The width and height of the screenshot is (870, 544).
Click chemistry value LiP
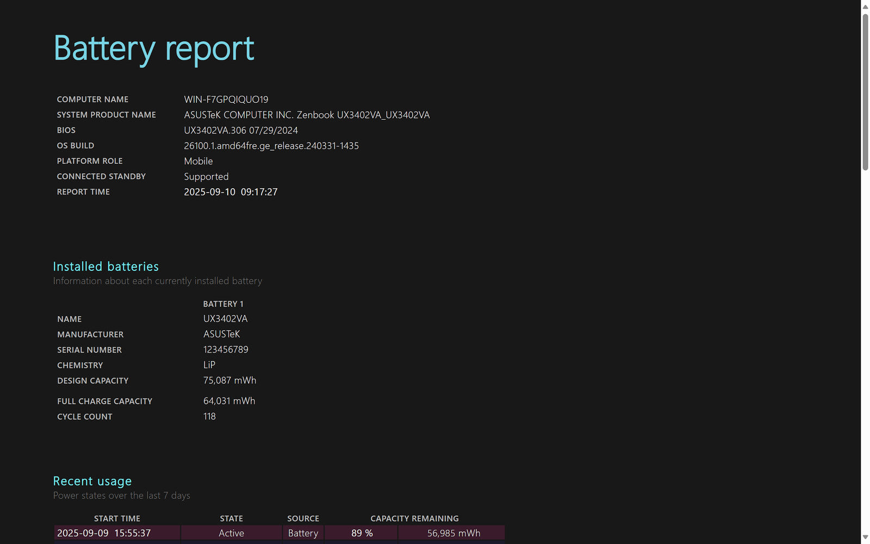(209, 365)
